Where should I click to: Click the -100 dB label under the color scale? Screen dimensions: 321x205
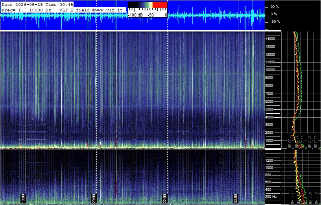(x=135, y=15)
